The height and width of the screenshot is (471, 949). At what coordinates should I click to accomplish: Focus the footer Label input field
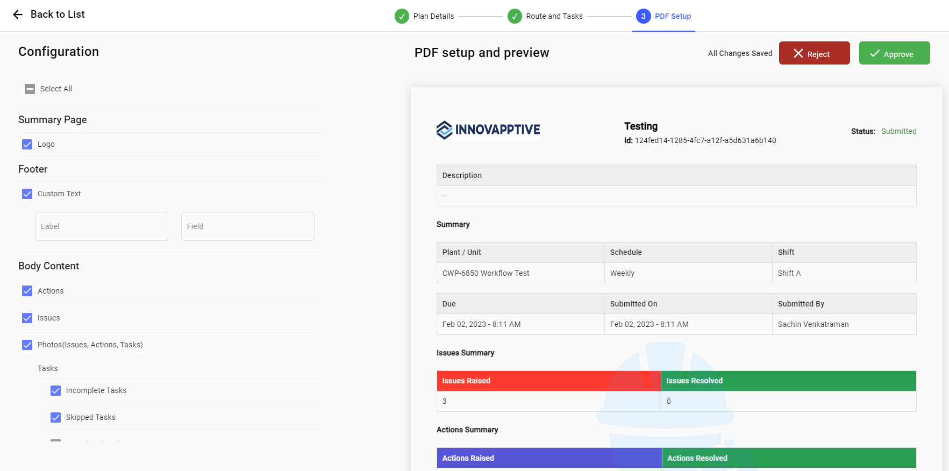click(x=102, y=226)
